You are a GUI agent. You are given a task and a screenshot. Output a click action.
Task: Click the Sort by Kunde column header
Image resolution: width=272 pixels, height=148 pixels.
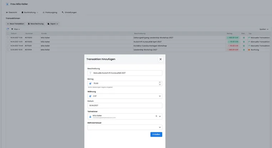pos(44,33)
